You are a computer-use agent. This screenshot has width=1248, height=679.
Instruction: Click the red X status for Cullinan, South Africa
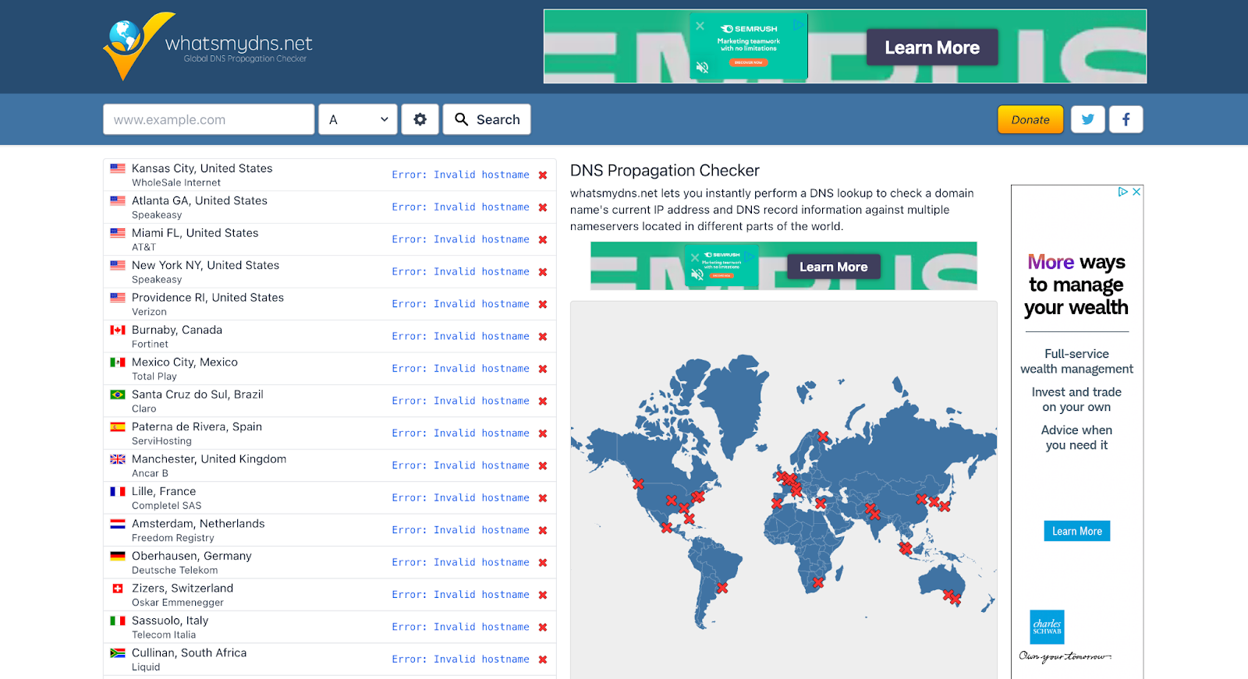coord(543,660)
